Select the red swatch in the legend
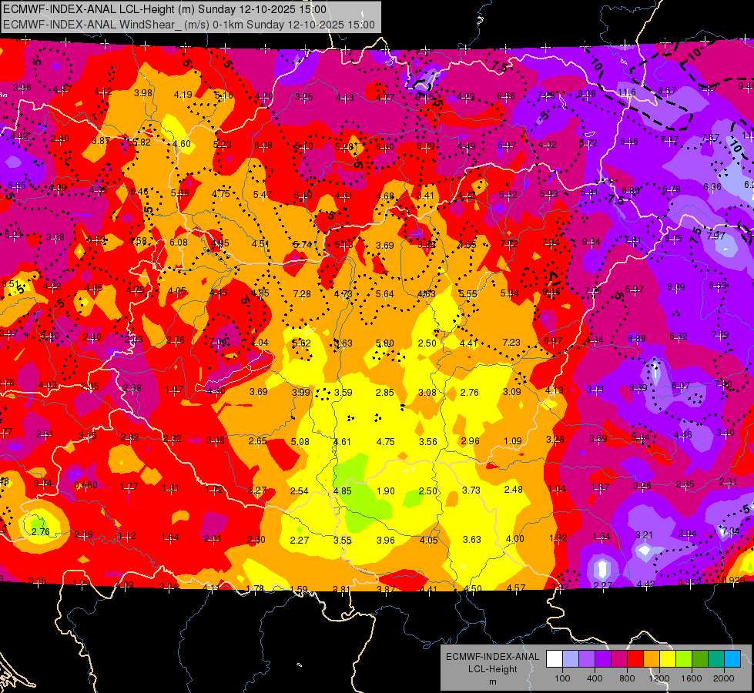 (x=635, y=659)
